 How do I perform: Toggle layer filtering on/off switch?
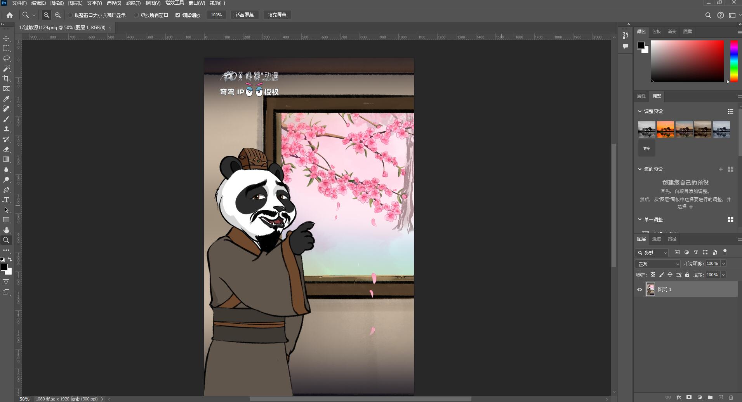(x=725, y=252)
